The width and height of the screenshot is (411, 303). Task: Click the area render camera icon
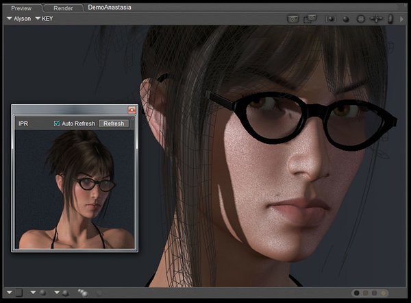[x=310, y=19]
